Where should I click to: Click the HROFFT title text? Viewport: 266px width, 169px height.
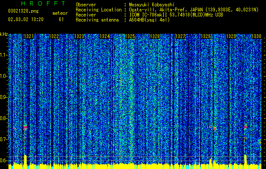(43, 3)
